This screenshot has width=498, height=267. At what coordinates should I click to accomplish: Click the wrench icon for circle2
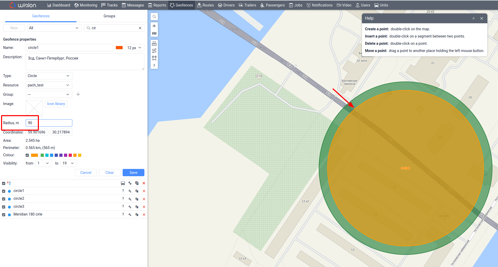130,199
